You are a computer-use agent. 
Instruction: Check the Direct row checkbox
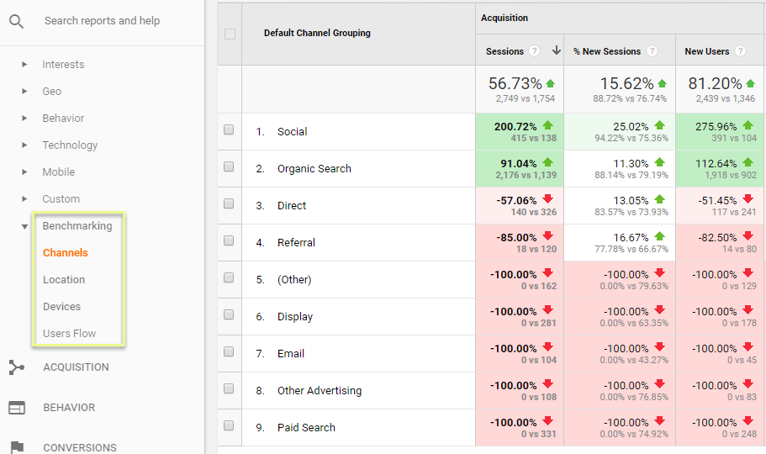(x=229, y=203)
